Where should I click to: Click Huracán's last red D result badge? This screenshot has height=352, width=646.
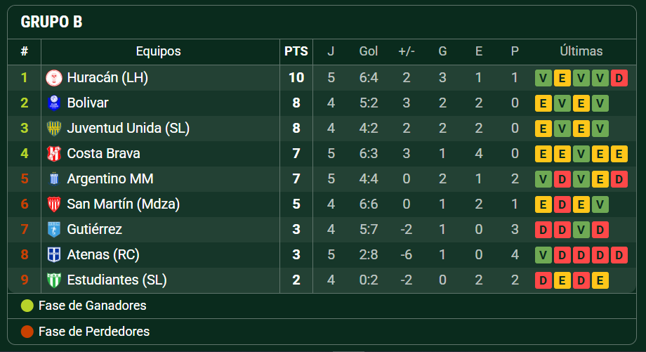point(619,78)
